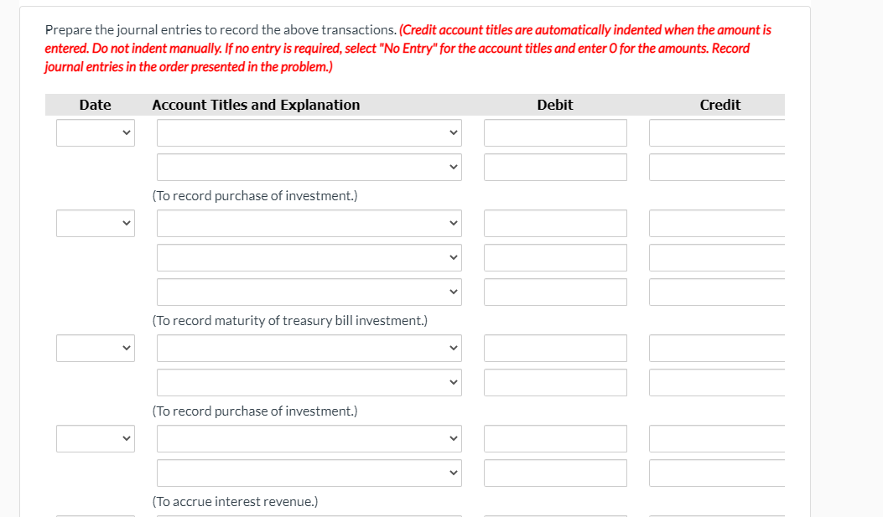The width and height of the screenshot is (883, 517).
Task: Open the first Date dropdown
Action: click(x=95, y=132)
